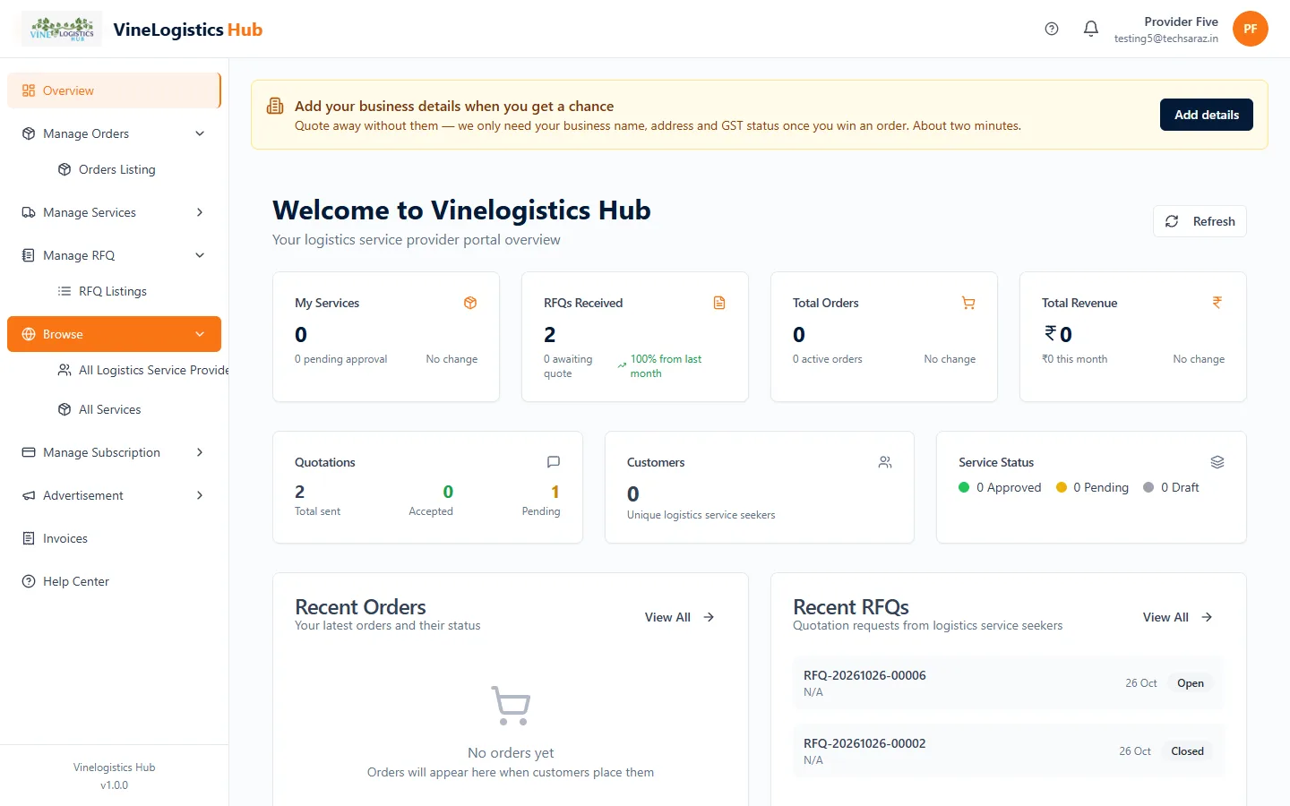The height and width of the screenshot is (806, 1290).
Task: Click the My Services box icon
Action: point(470,303)
